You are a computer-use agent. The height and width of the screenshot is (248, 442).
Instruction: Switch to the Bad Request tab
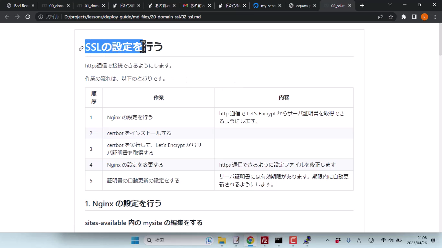19,5
